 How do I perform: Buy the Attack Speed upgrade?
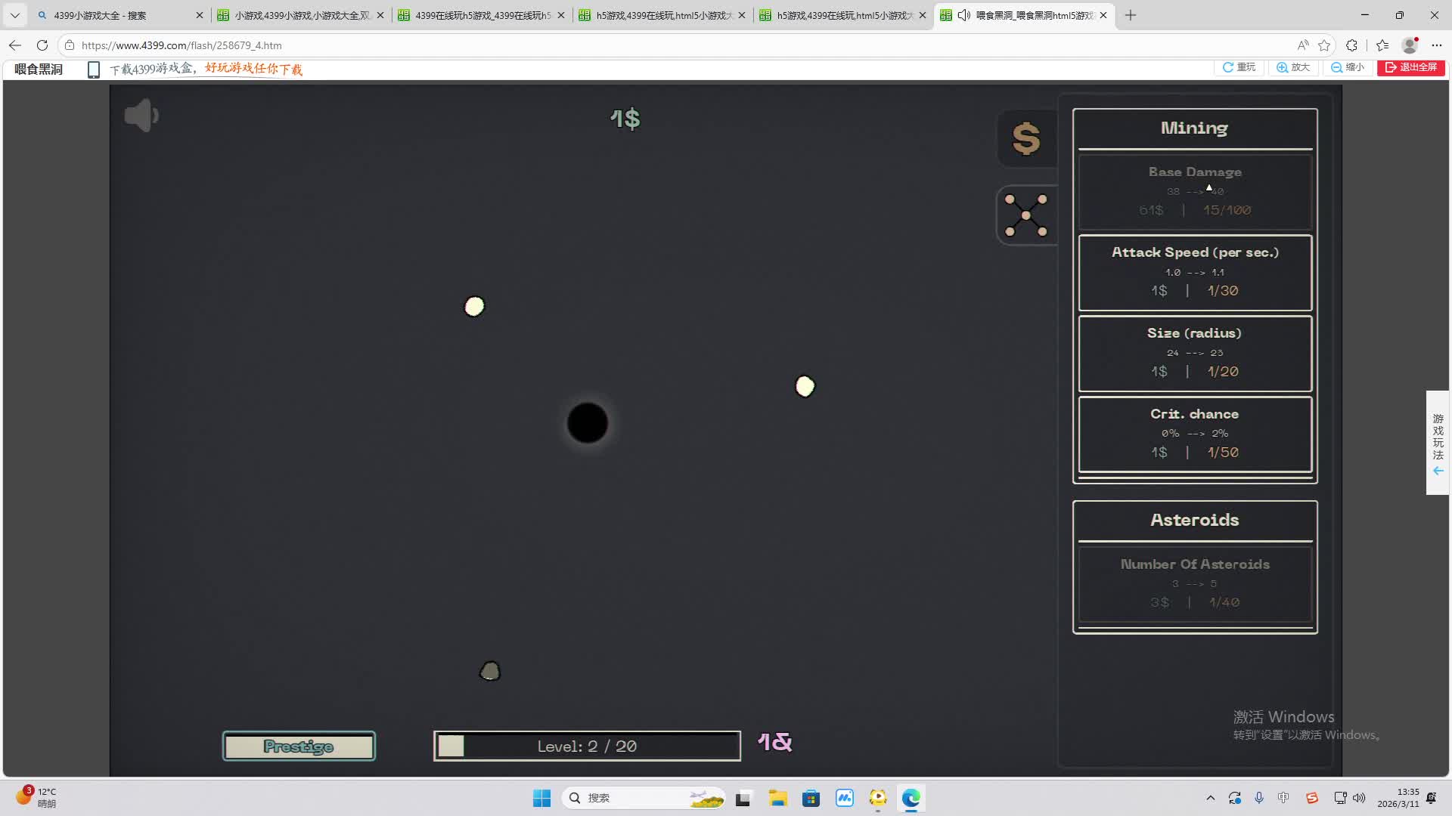(1194, 273)
